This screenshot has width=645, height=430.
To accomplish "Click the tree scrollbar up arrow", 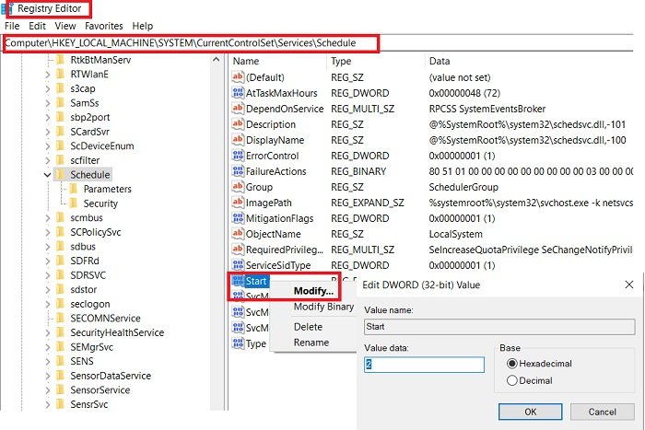I will click(x=217, y=60).
